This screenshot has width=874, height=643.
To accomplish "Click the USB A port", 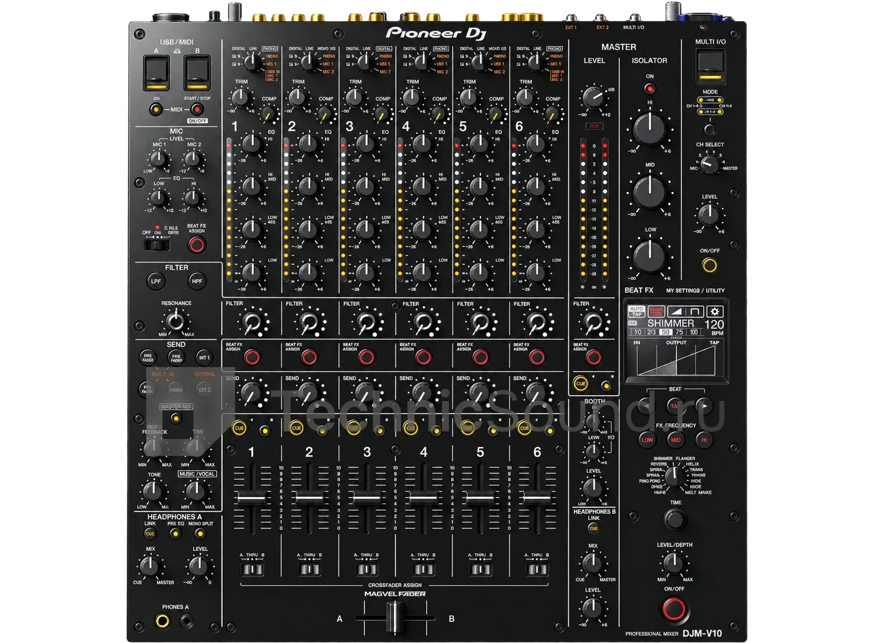I will 157,73.
